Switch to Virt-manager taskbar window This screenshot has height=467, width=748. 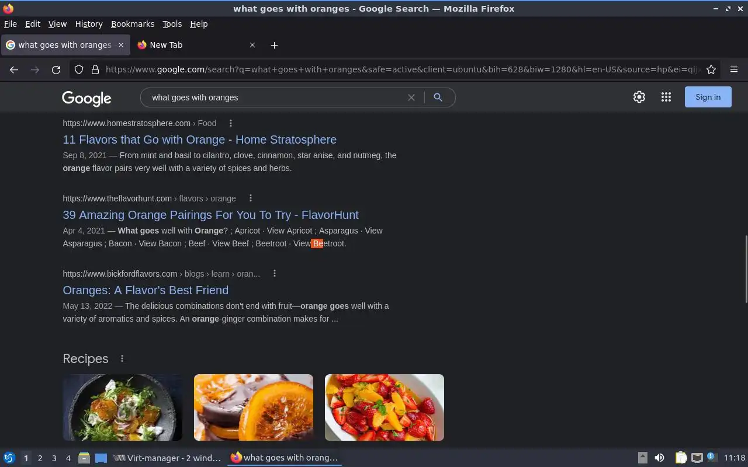point(167,458)
